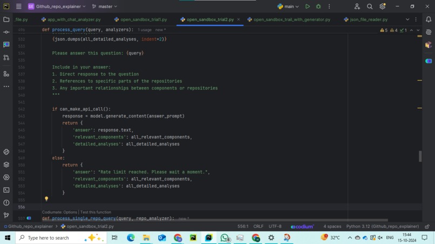Go to the next highlighted error arrow
This screenshot has width=435, height=244.
click(418, 30)
